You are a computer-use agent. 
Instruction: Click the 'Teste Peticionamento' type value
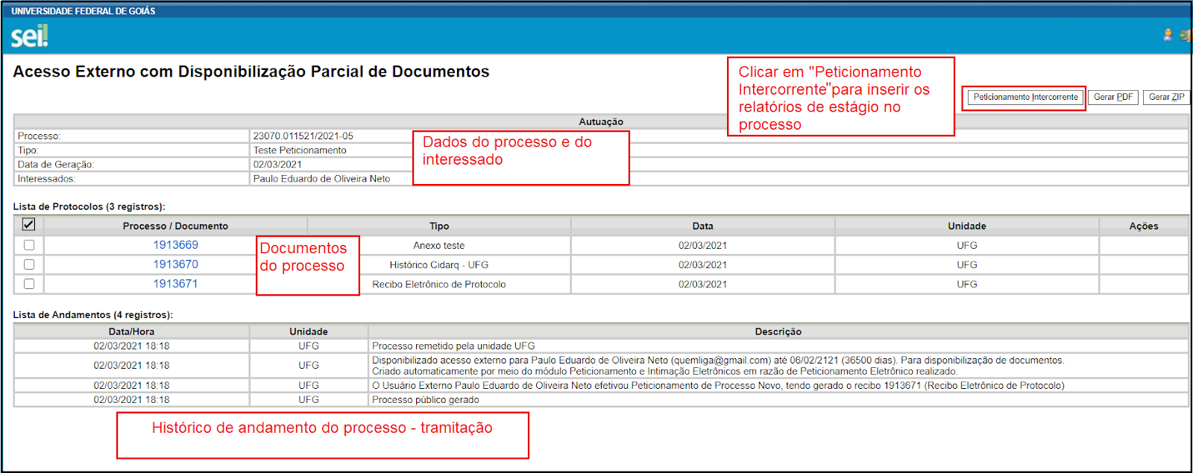300,150
